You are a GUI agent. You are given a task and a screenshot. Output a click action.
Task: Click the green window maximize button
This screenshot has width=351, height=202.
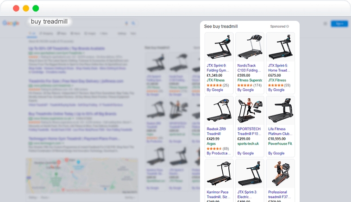(x=36, y=8)
